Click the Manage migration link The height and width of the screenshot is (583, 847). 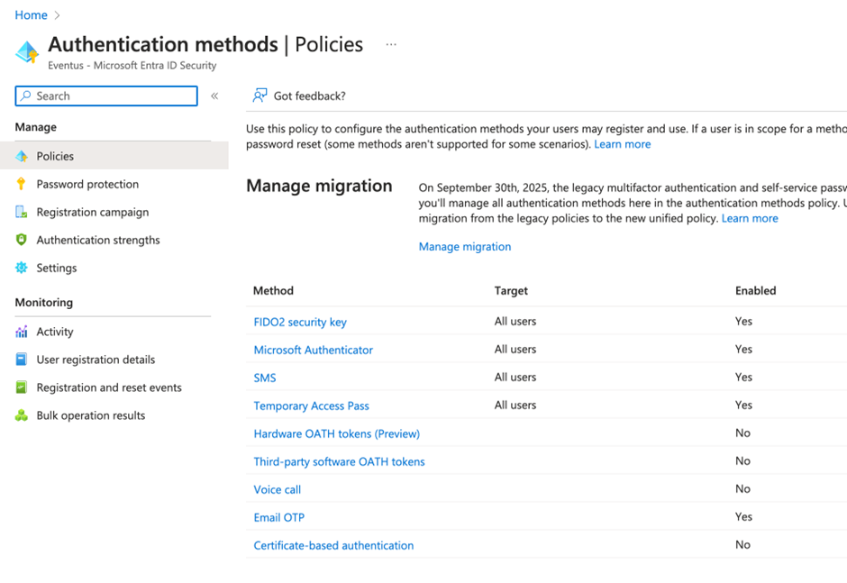(465, 246)
